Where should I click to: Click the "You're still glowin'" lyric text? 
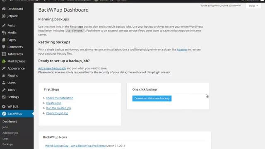[x=221, y=5]
